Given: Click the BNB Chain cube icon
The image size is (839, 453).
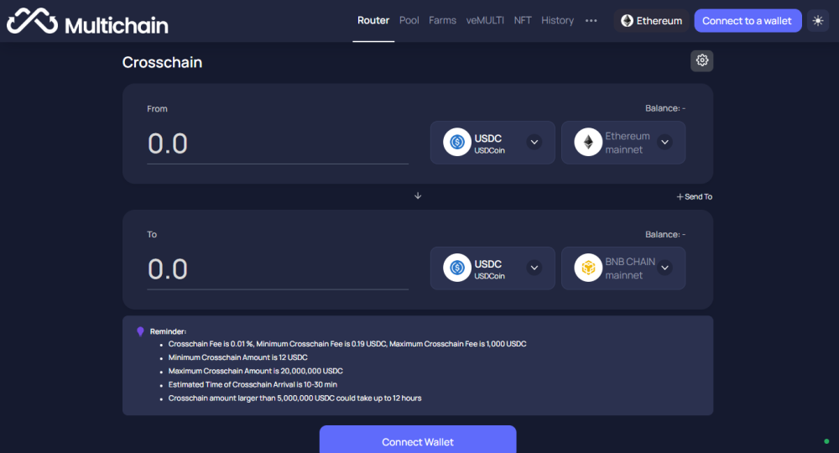Looking at the screenshot, I should [588, 268].
